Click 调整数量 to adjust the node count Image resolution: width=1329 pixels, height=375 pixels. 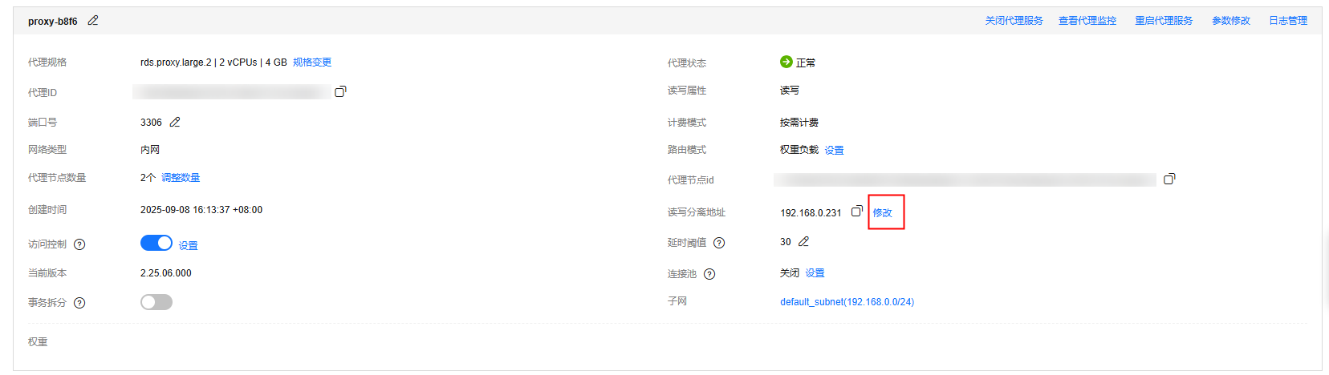point(181,178)
